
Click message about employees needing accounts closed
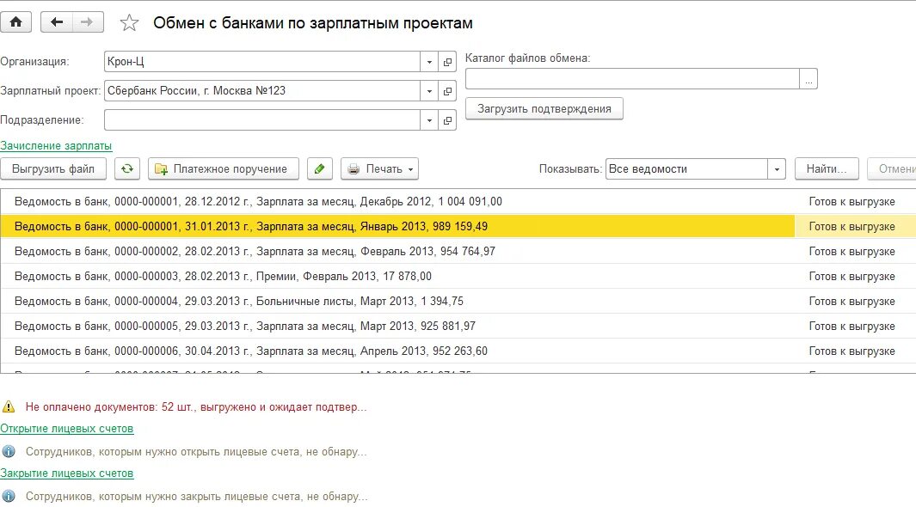click(196, 497)
